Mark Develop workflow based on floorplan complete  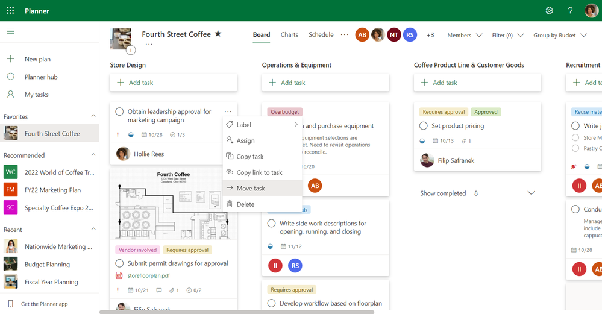[x=271, y=303]
